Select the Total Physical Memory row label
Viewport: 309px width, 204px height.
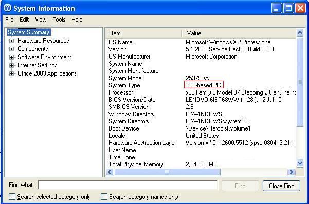pyautogui.click(x=136, y=164)
